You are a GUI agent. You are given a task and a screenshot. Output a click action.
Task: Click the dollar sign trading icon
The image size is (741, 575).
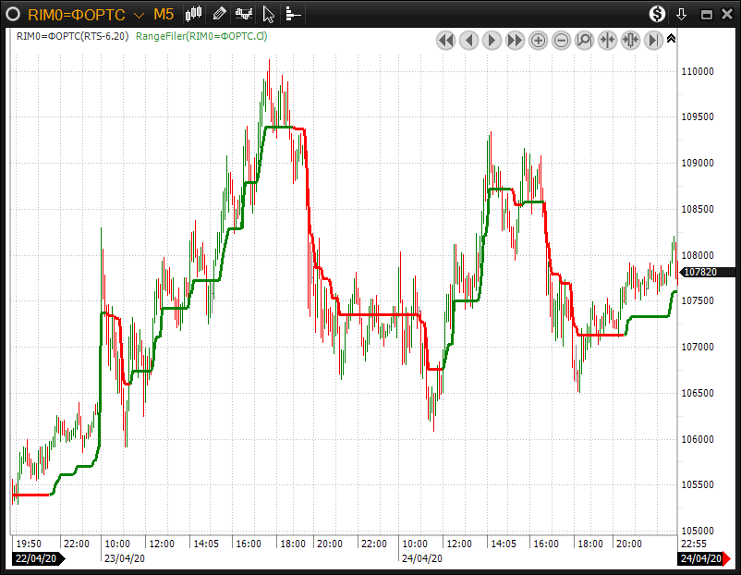pyautogui.click(x=657, y=14)
